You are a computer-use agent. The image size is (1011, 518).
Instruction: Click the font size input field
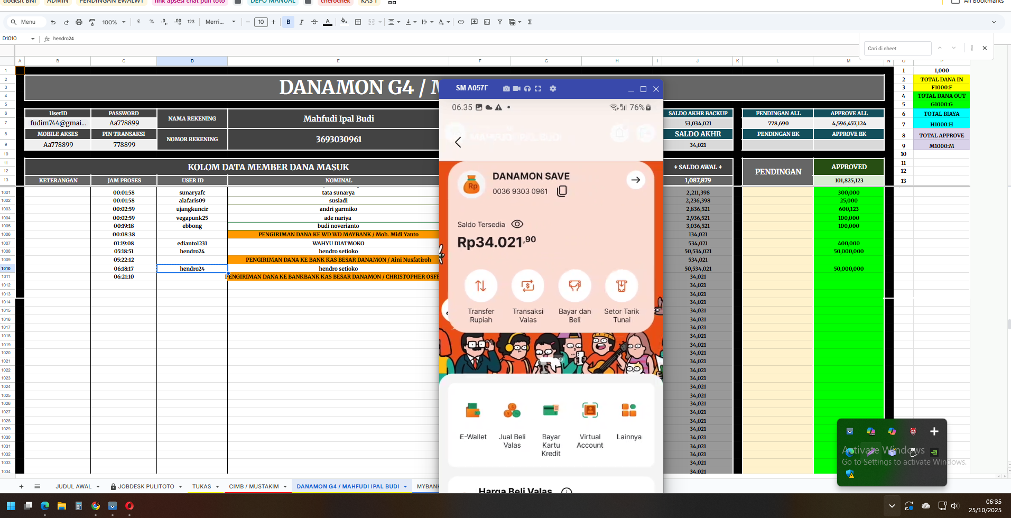point(261,22)
